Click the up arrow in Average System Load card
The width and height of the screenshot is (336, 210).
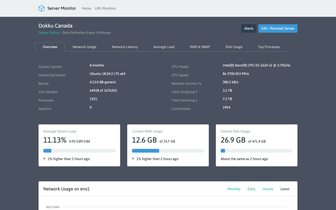point(44,159)
